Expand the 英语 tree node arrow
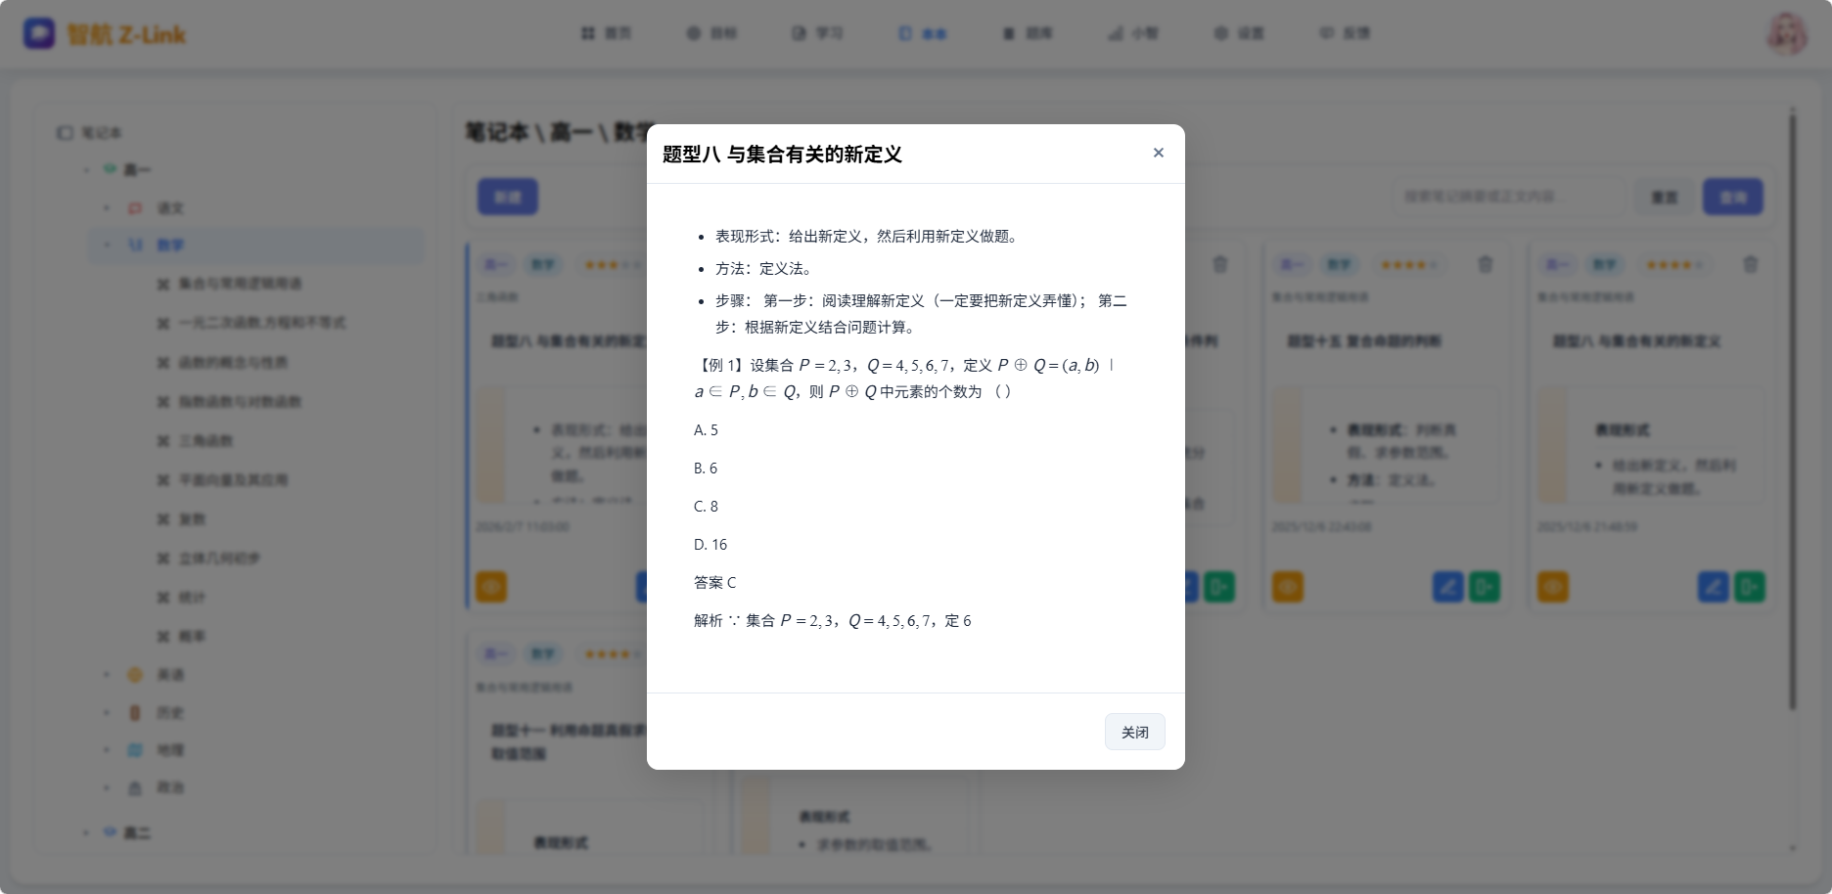Screen dimensions: 1832x894 tap(107, 675)
